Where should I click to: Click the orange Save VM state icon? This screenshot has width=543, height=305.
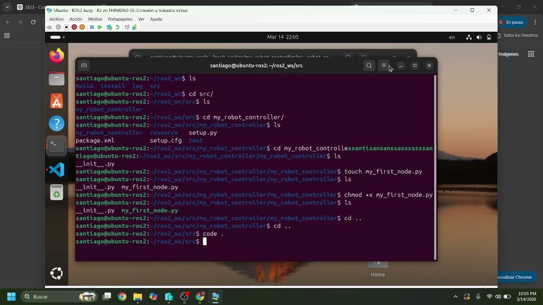[x=82, y=27]
